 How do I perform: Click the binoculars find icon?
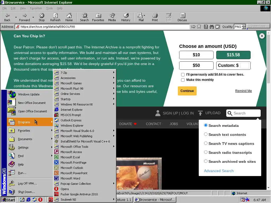click(x=212, y=27)
